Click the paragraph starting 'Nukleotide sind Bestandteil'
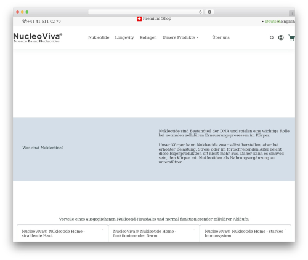The width and height of the screenshot is (308, 260). [224, 133]
